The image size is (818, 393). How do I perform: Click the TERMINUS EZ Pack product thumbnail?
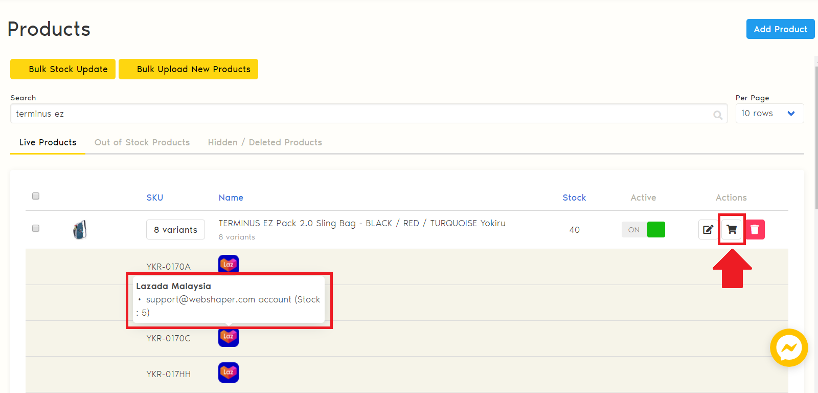[x=80, y=230]
